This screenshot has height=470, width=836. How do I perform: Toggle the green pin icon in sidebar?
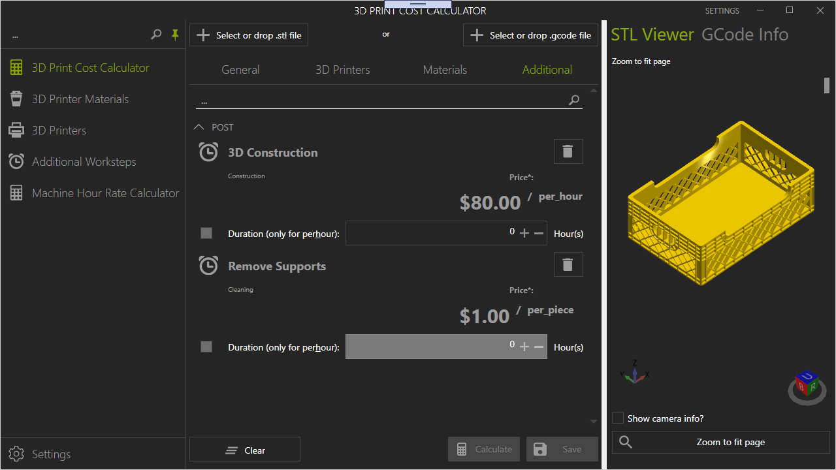pos(175,35)
